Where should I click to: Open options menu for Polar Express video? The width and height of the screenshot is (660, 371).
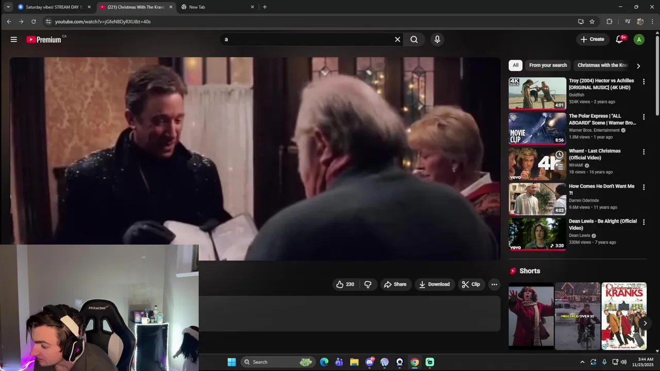pos(643,117)
